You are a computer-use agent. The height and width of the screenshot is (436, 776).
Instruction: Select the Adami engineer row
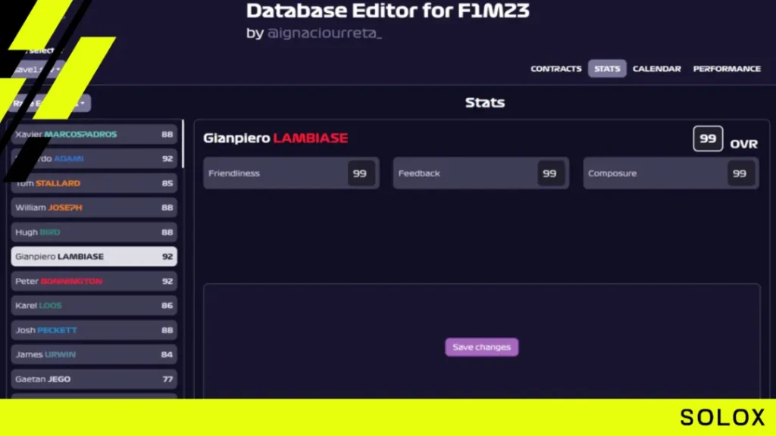coord(94,159)
